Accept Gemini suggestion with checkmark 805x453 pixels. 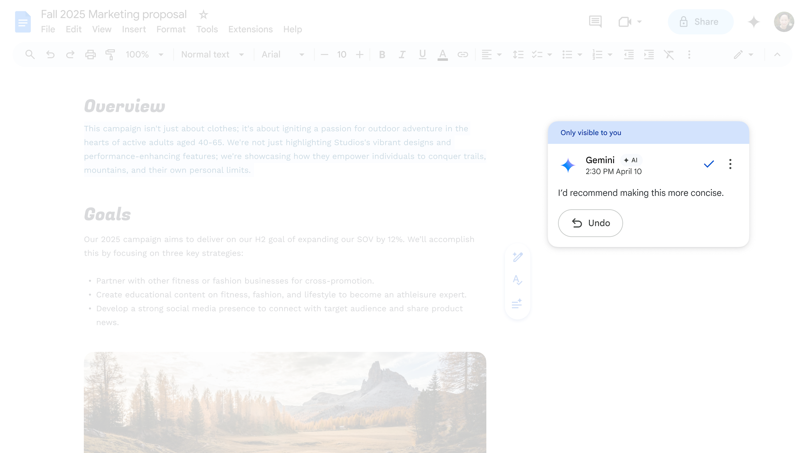[x=709, y=164]
